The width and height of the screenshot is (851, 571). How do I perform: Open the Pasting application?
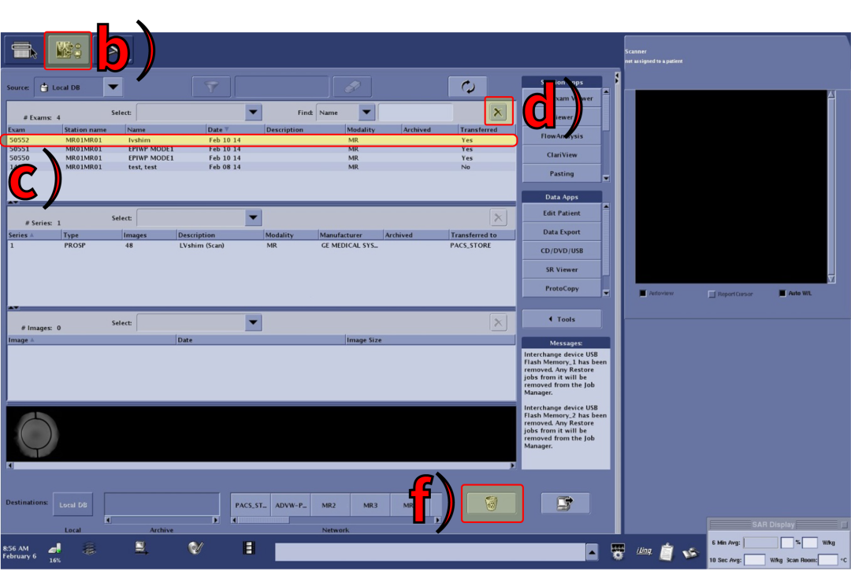tap(562, 173)
